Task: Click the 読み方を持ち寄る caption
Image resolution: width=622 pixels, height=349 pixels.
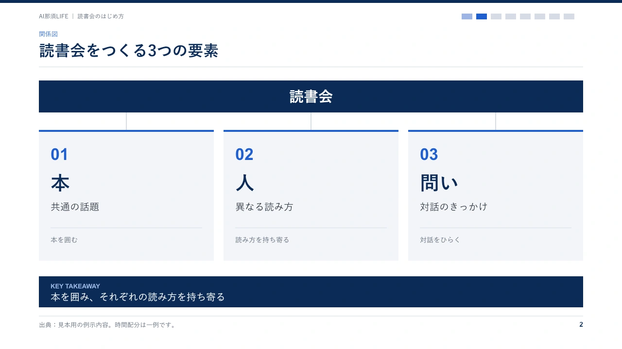Action: point(262,240)
